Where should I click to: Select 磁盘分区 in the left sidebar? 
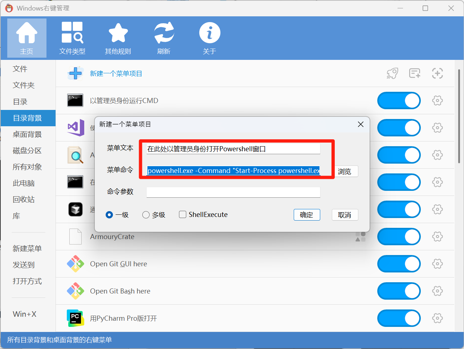click(x=28, y=151)
